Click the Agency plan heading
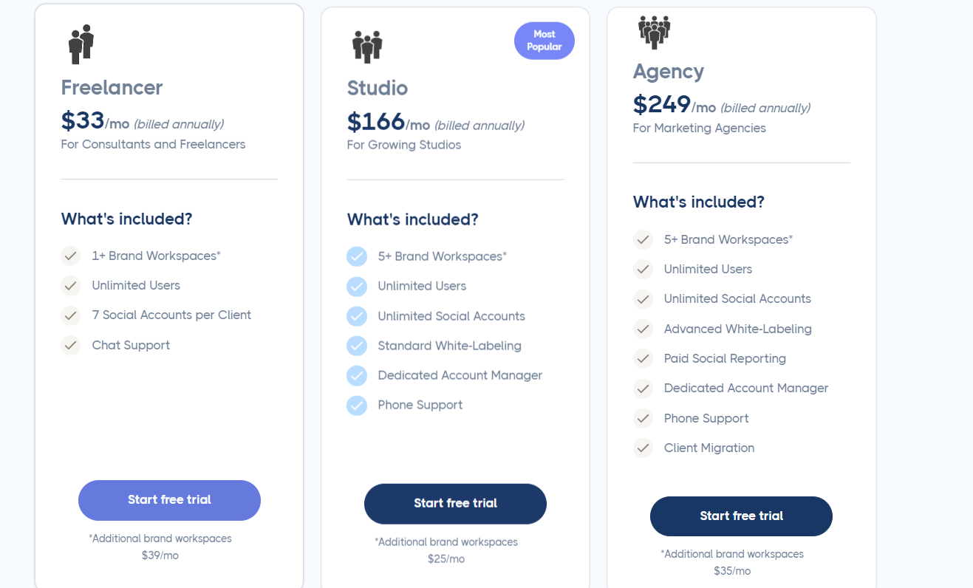Viewport: 973px width, 588px height. click(669, 71)
